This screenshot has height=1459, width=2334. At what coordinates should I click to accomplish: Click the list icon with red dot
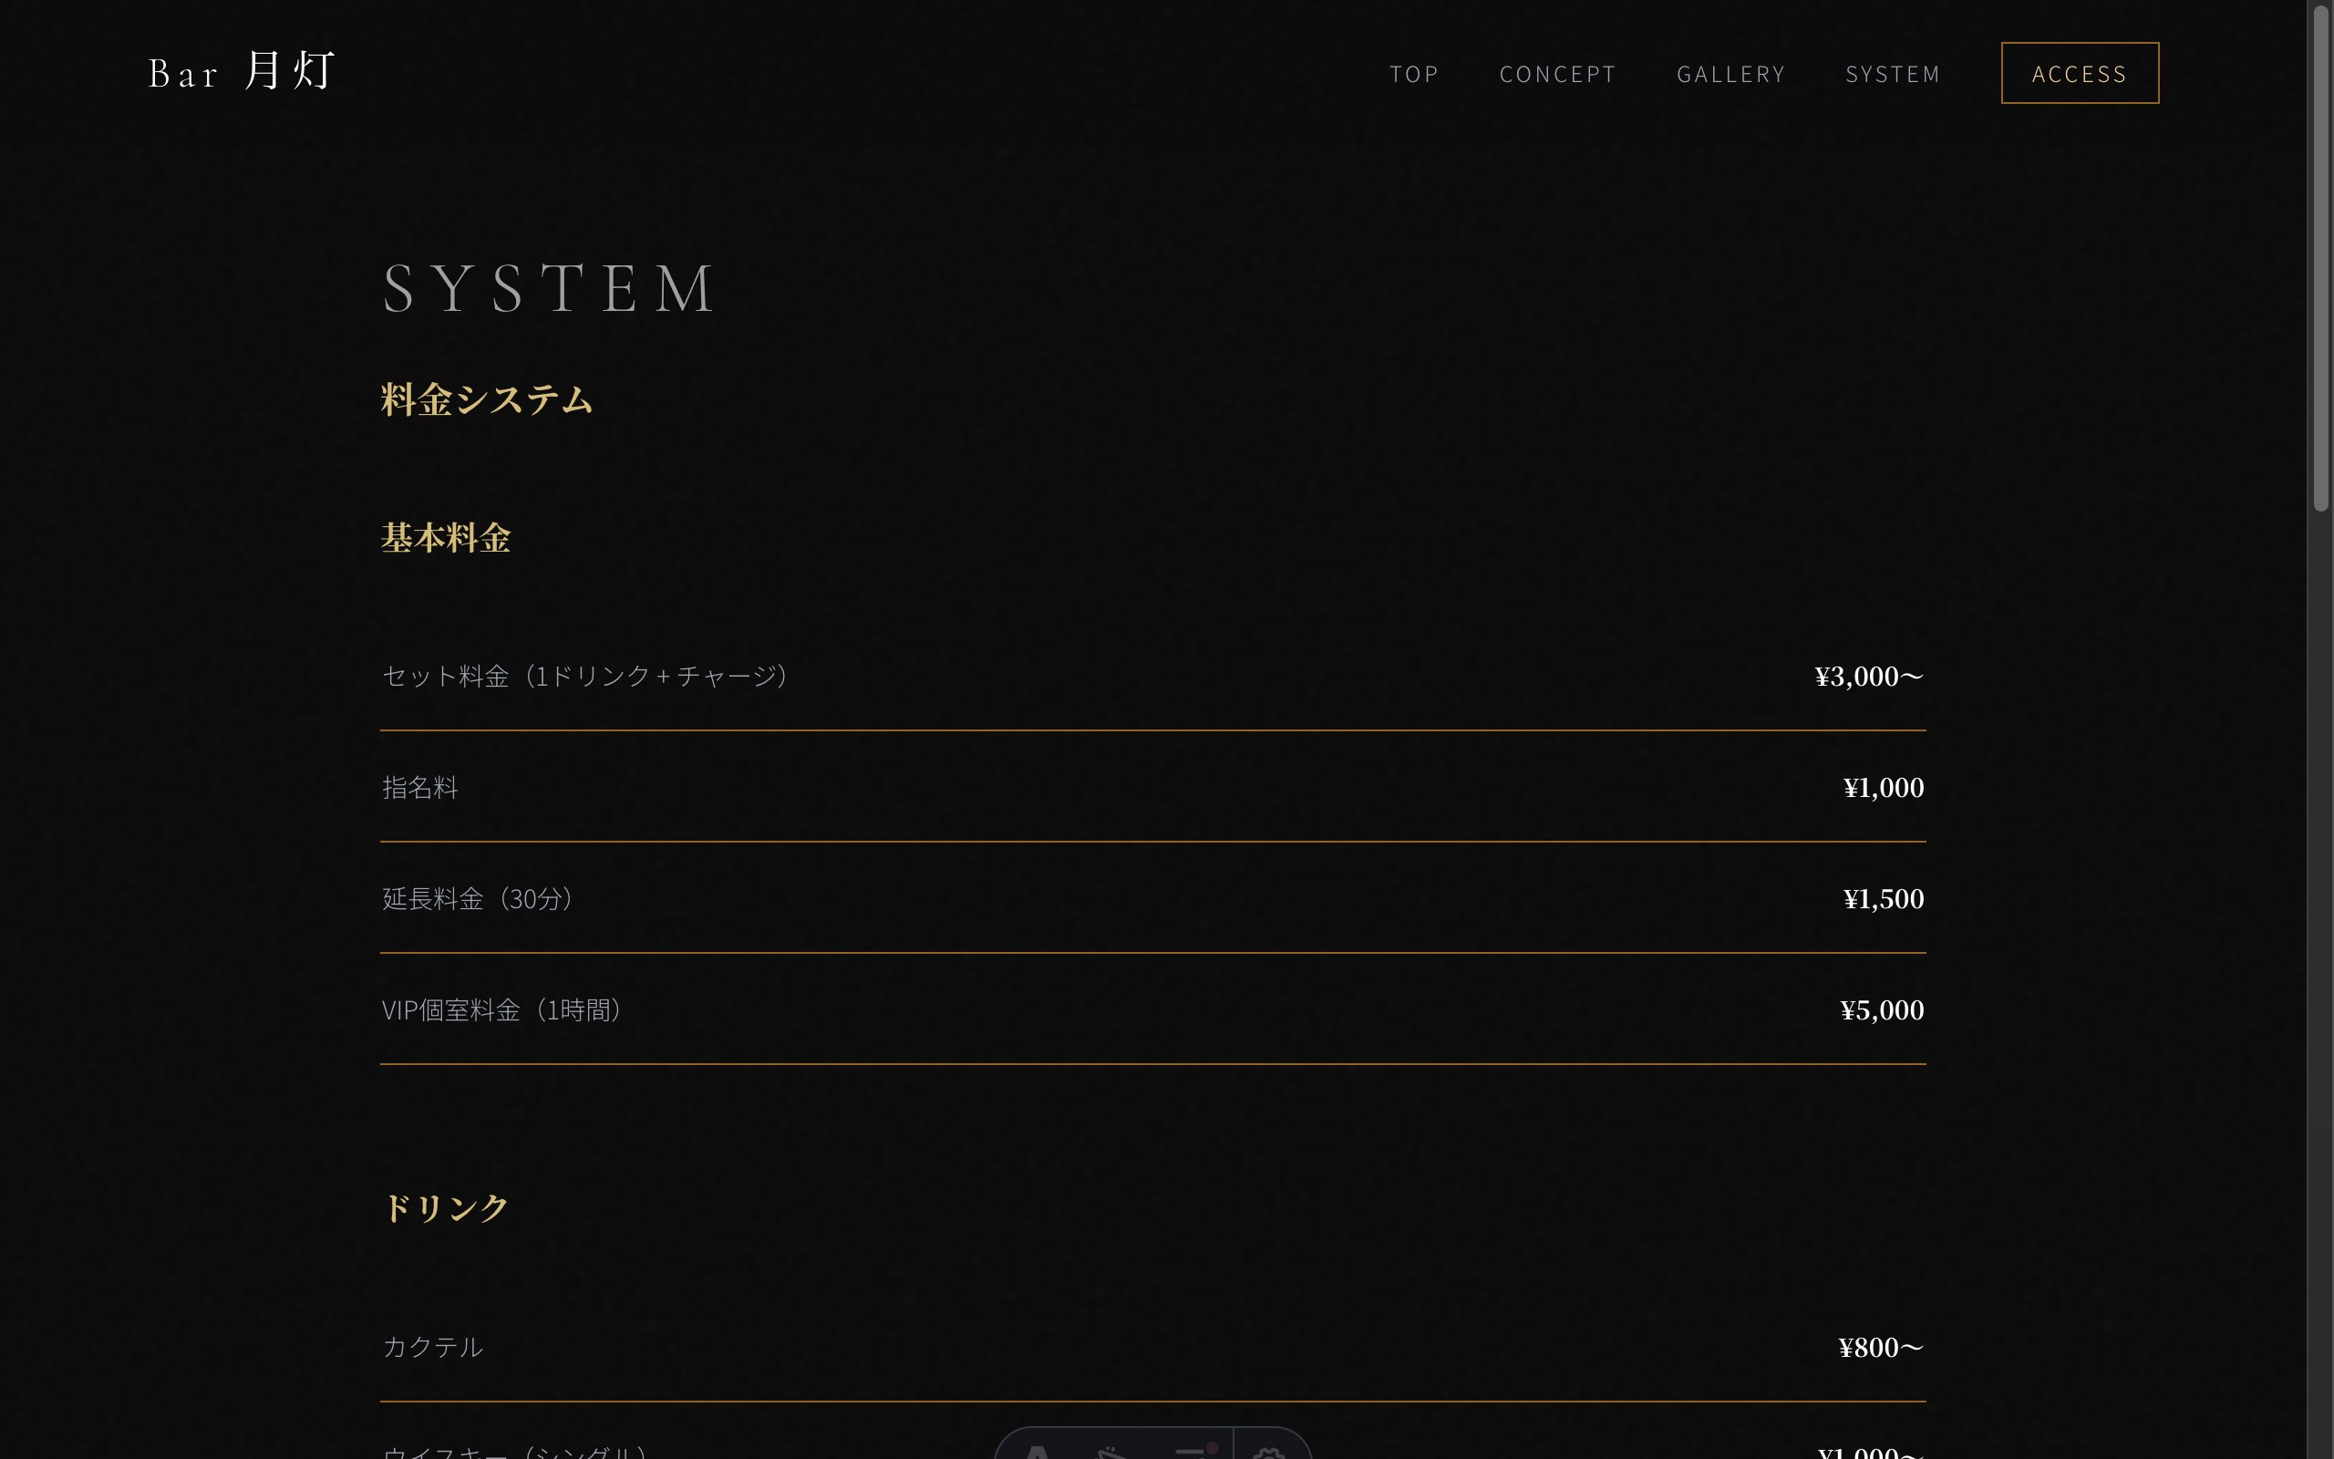(1193, 1450)
